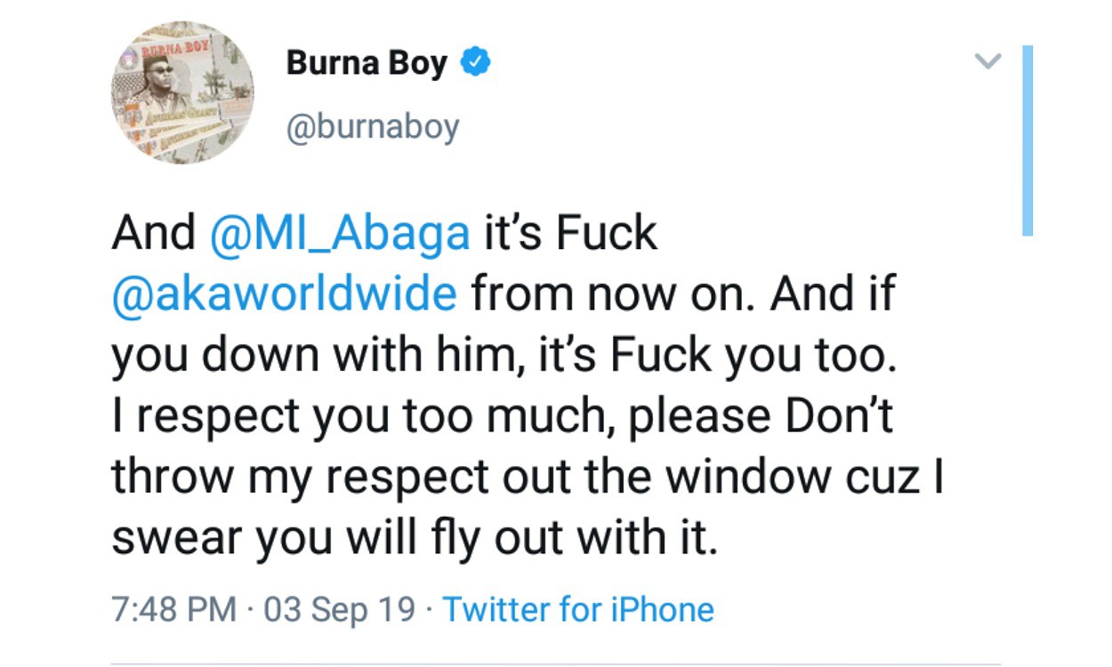The width and height of the screenshot is (1112, 667).
Task: Click the 7:48 PM timestamp
Action: [x=173, y=610]
